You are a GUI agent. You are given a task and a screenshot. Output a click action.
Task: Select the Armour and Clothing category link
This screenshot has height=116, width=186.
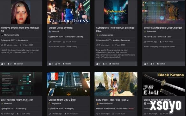point(74,37)
